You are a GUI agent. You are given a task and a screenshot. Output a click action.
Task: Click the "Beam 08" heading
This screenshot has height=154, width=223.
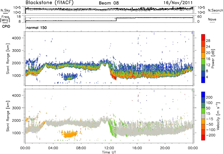point(109,3)
